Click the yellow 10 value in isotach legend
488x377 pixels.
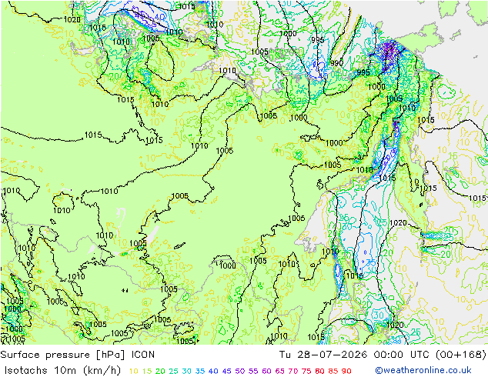coord(133,371)
